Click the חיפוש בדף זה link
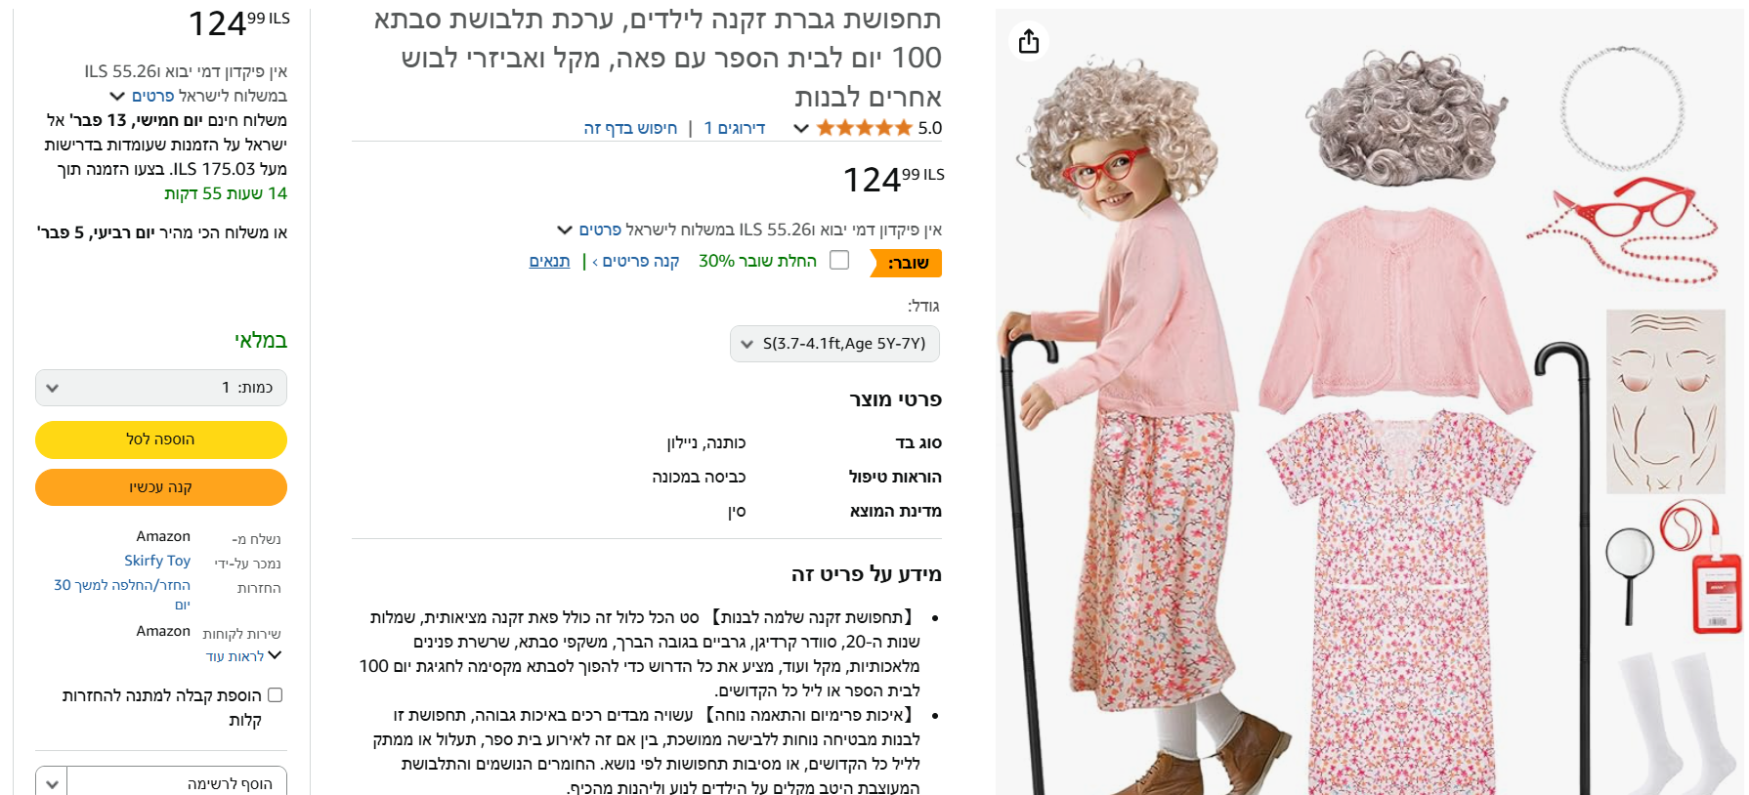The image size is (1749, 795). [x=630, y=128]
